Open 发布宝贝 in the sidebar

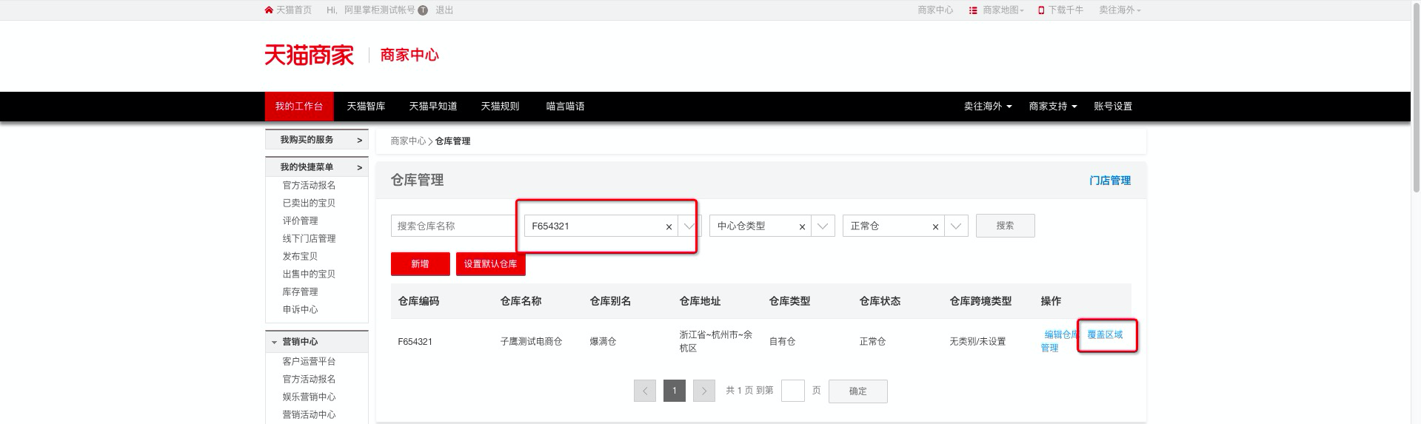click(x=300, y=257)
